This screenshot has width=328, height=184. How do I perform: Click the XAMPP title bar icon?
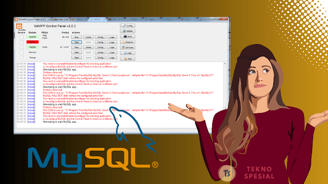click(x=16, y=19)
